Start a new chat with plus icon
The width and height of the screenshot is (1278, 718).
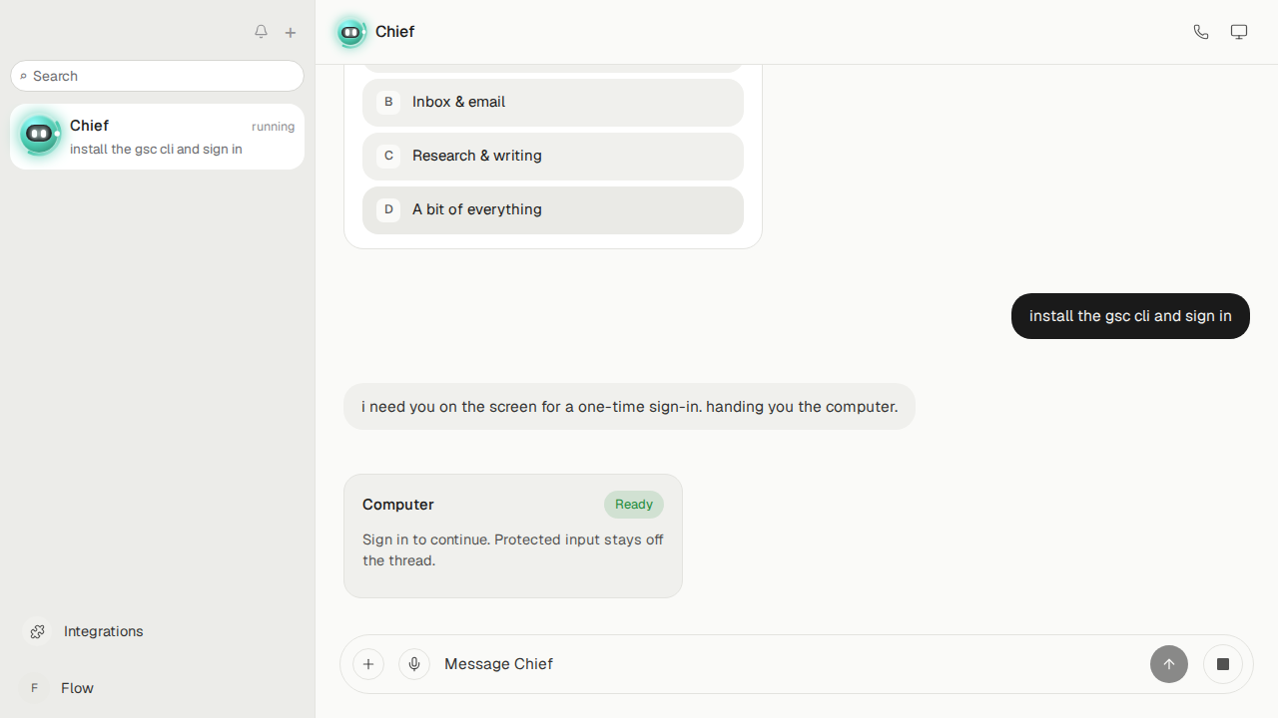point(291,32)
